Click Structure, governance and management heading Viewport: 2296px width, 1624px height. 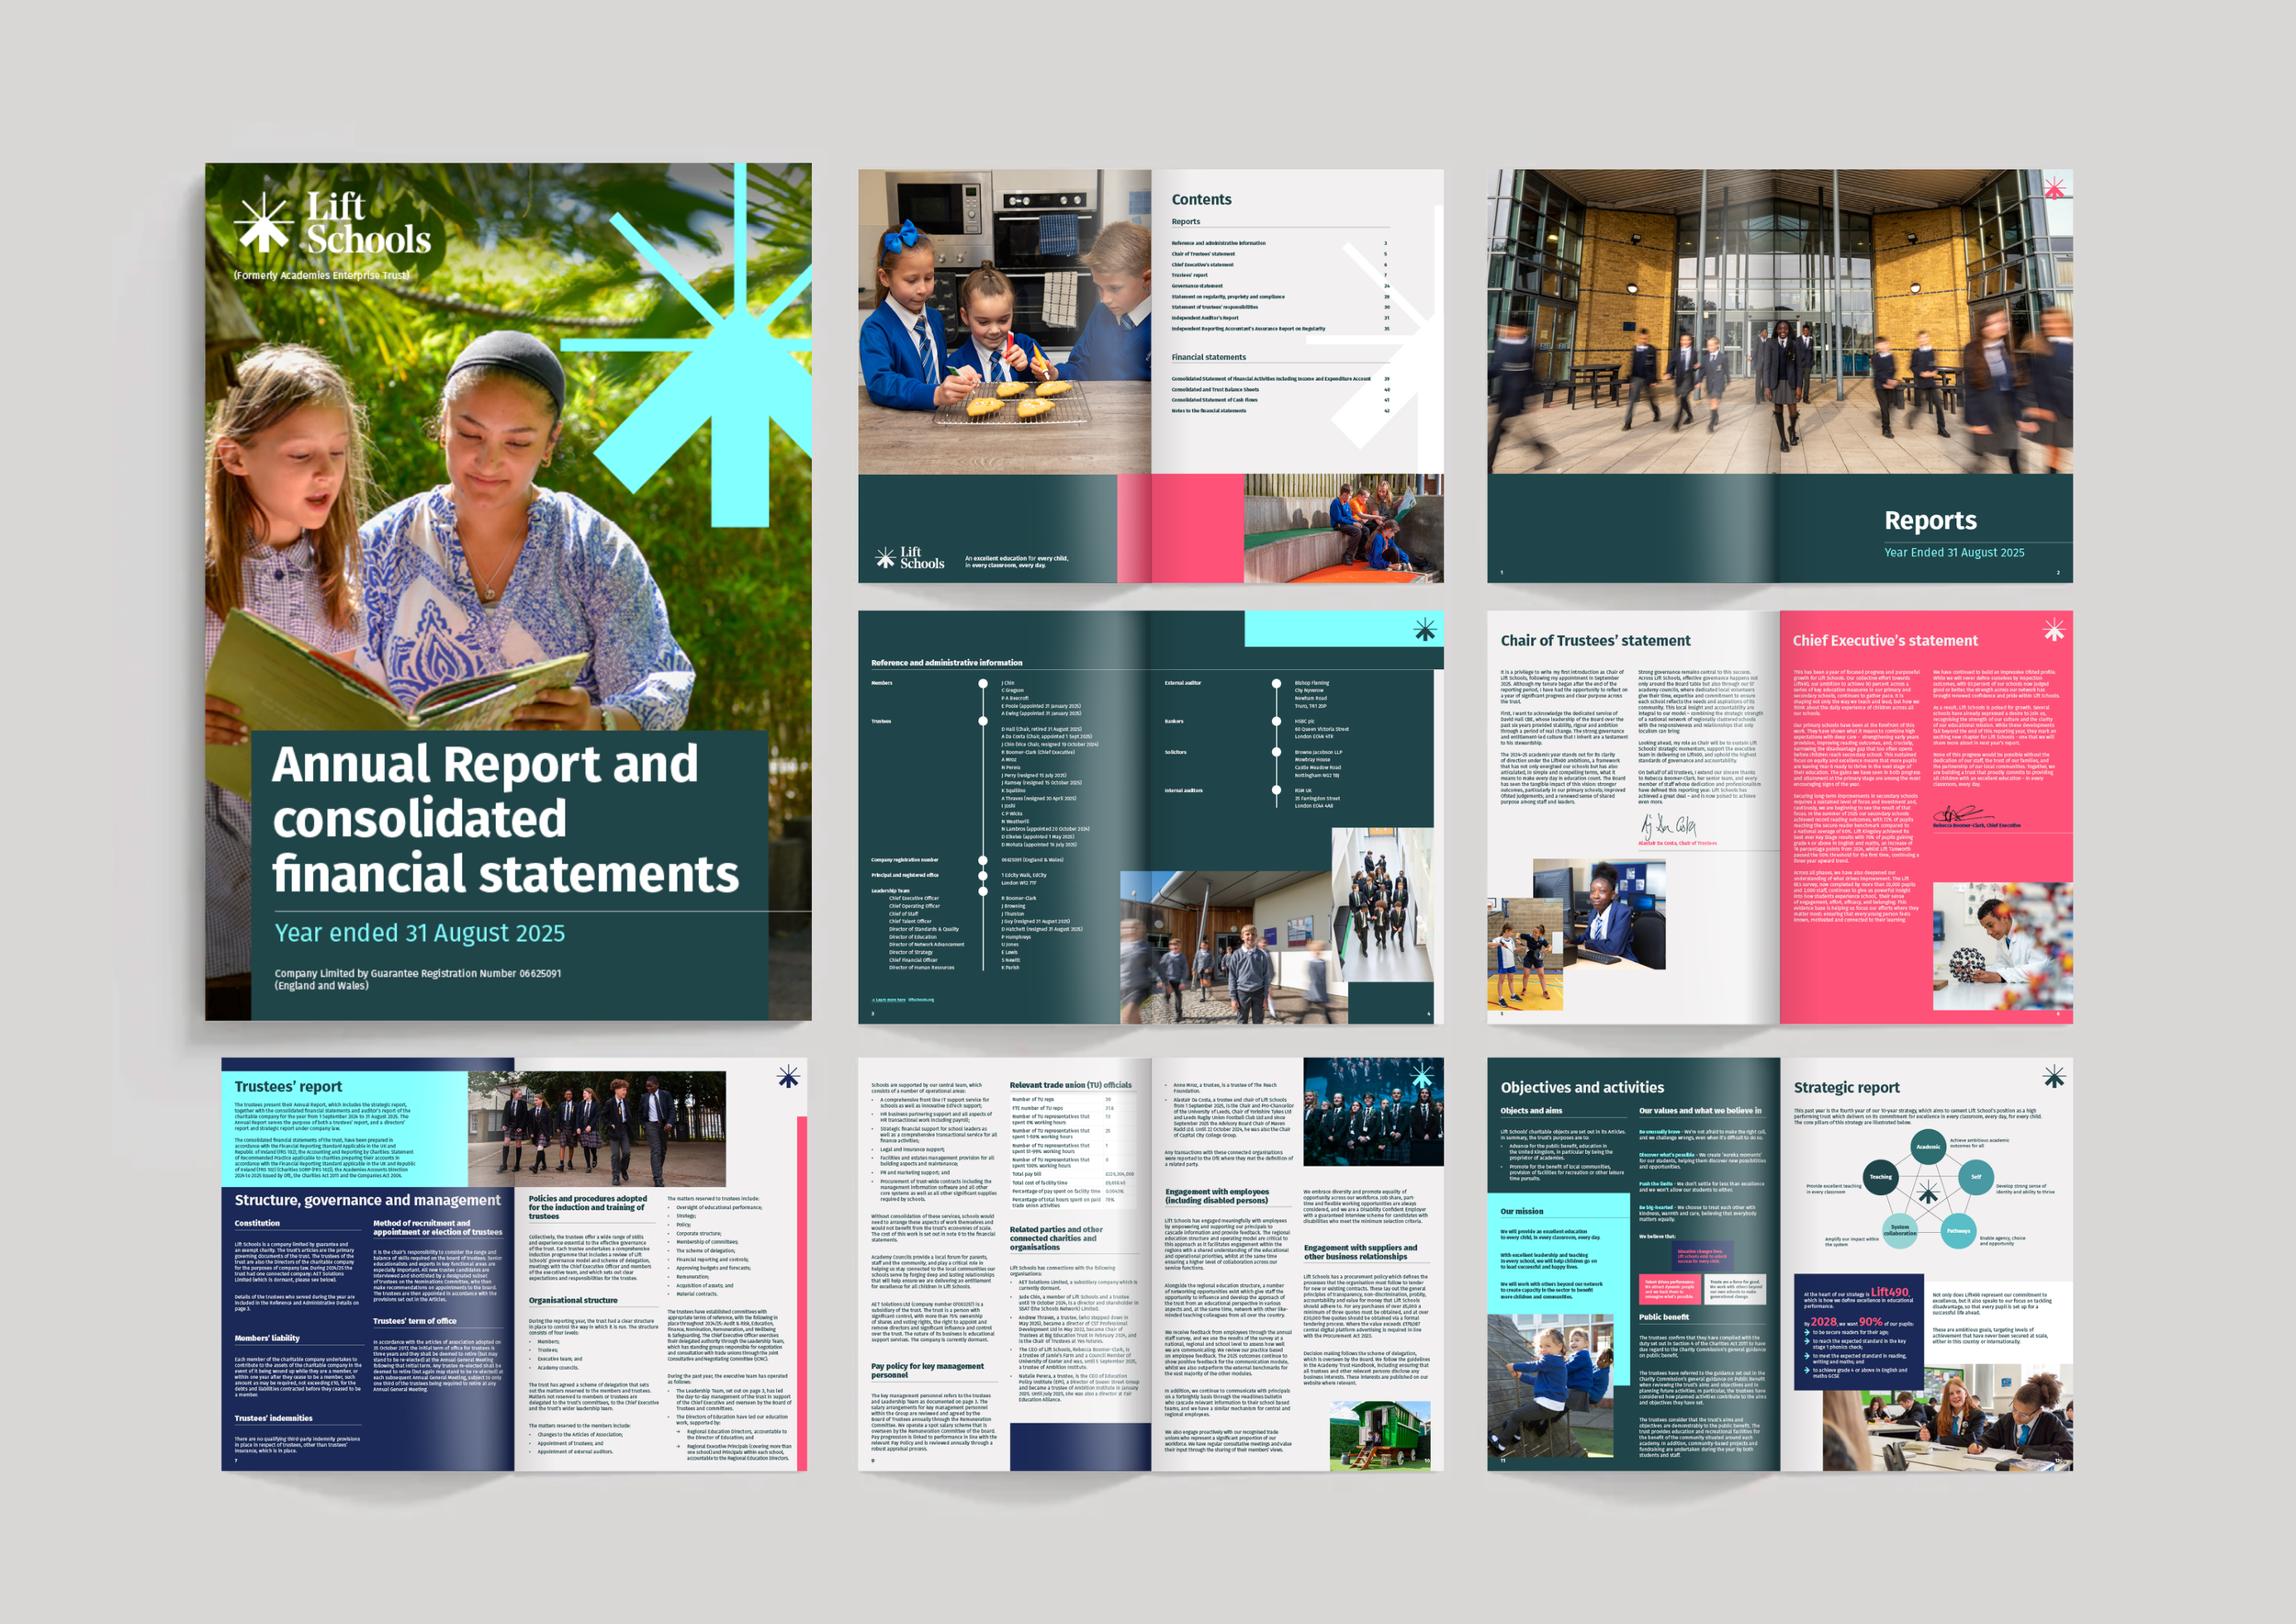click(367, 1200)
